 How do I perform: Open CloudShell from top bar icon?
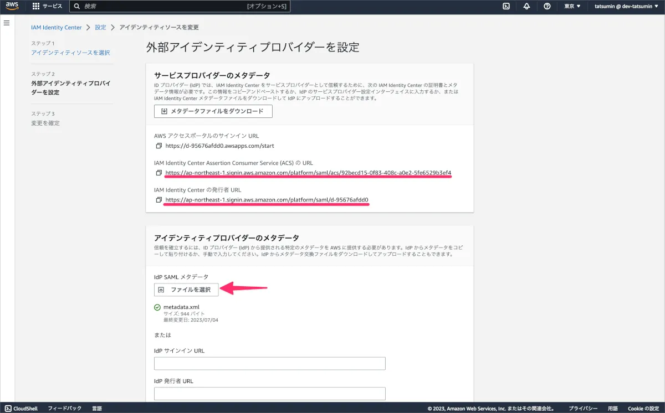pos(506,6)
